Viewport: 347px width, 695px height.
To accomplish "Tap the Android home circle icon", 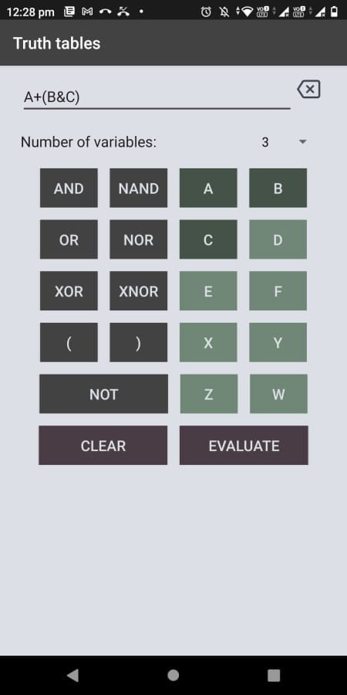I will [173, 675].
